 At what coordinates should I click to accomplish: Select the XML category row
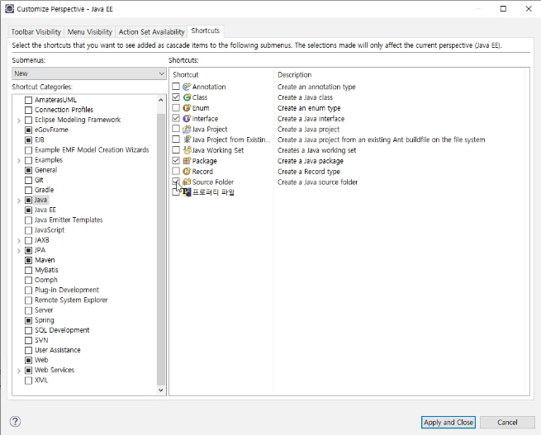pyautogui.click(x=41, y=381)
